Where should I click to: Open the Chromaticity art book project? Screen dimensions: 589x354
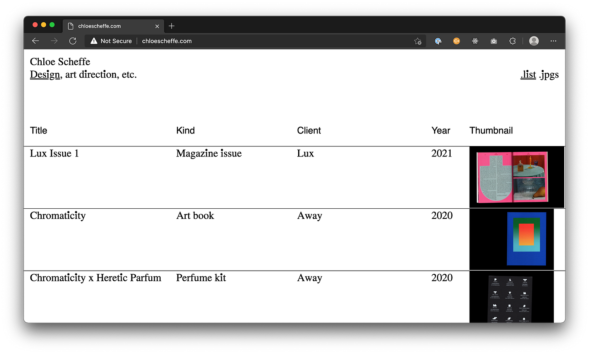pos(58,216)
